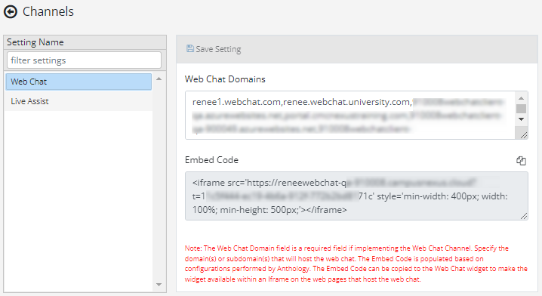Copy the Embed Code with the copy icon

(521, 160)
